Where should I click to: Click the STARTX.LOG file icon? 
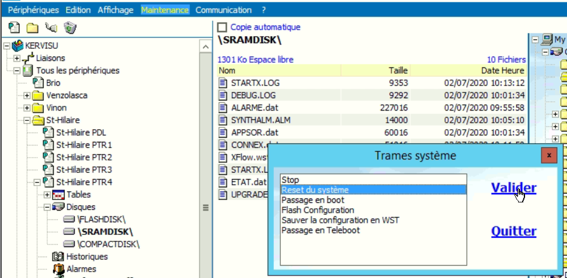[x=223, y=83]
